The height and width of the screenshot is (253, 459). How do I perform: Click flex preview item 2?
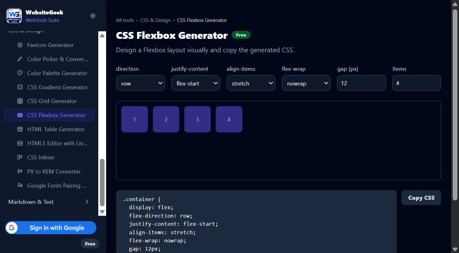tap(166, 119)
